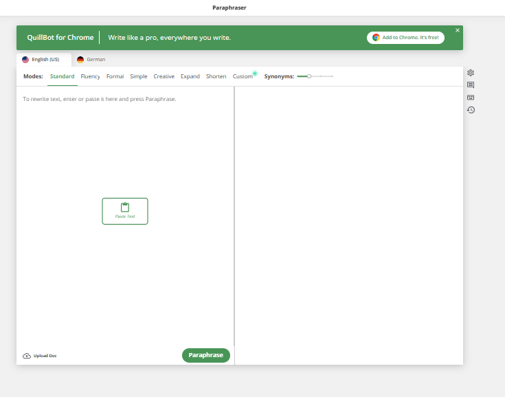Click the Paraphraser page title
The height and width of the screenshot is (397, 505).
coord(229,8)
